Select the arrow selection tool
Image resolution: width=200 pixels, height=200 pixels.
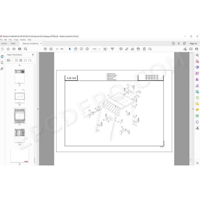(x=70, y=49)
